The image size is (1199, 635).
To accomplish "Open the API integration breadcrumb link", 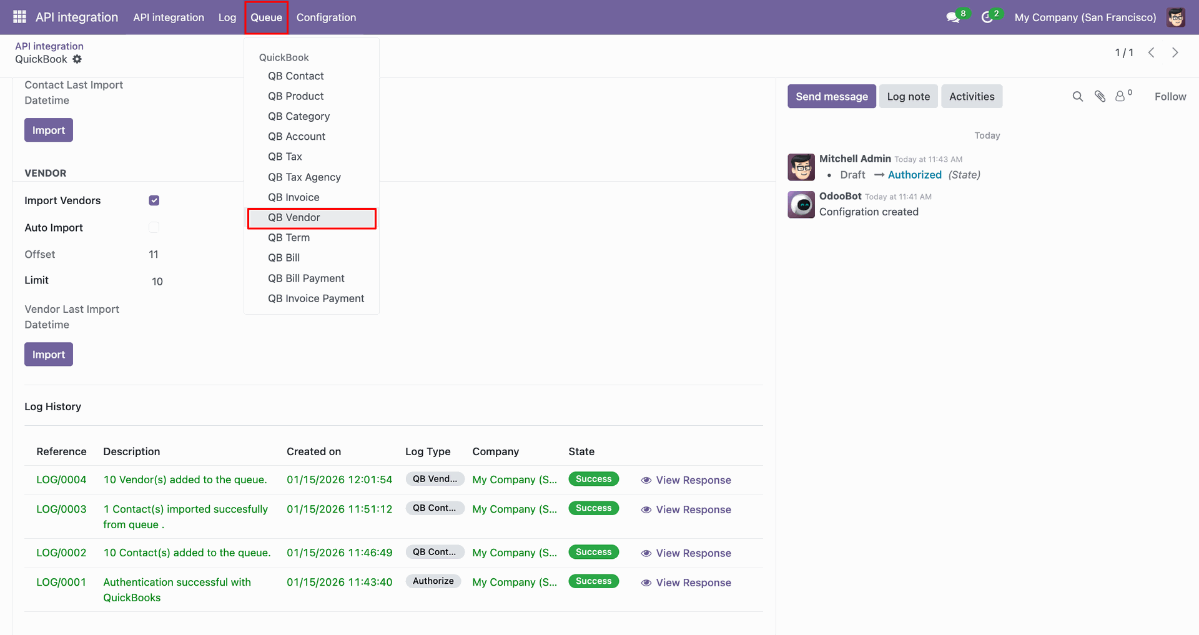I will (x=49, y=46).
